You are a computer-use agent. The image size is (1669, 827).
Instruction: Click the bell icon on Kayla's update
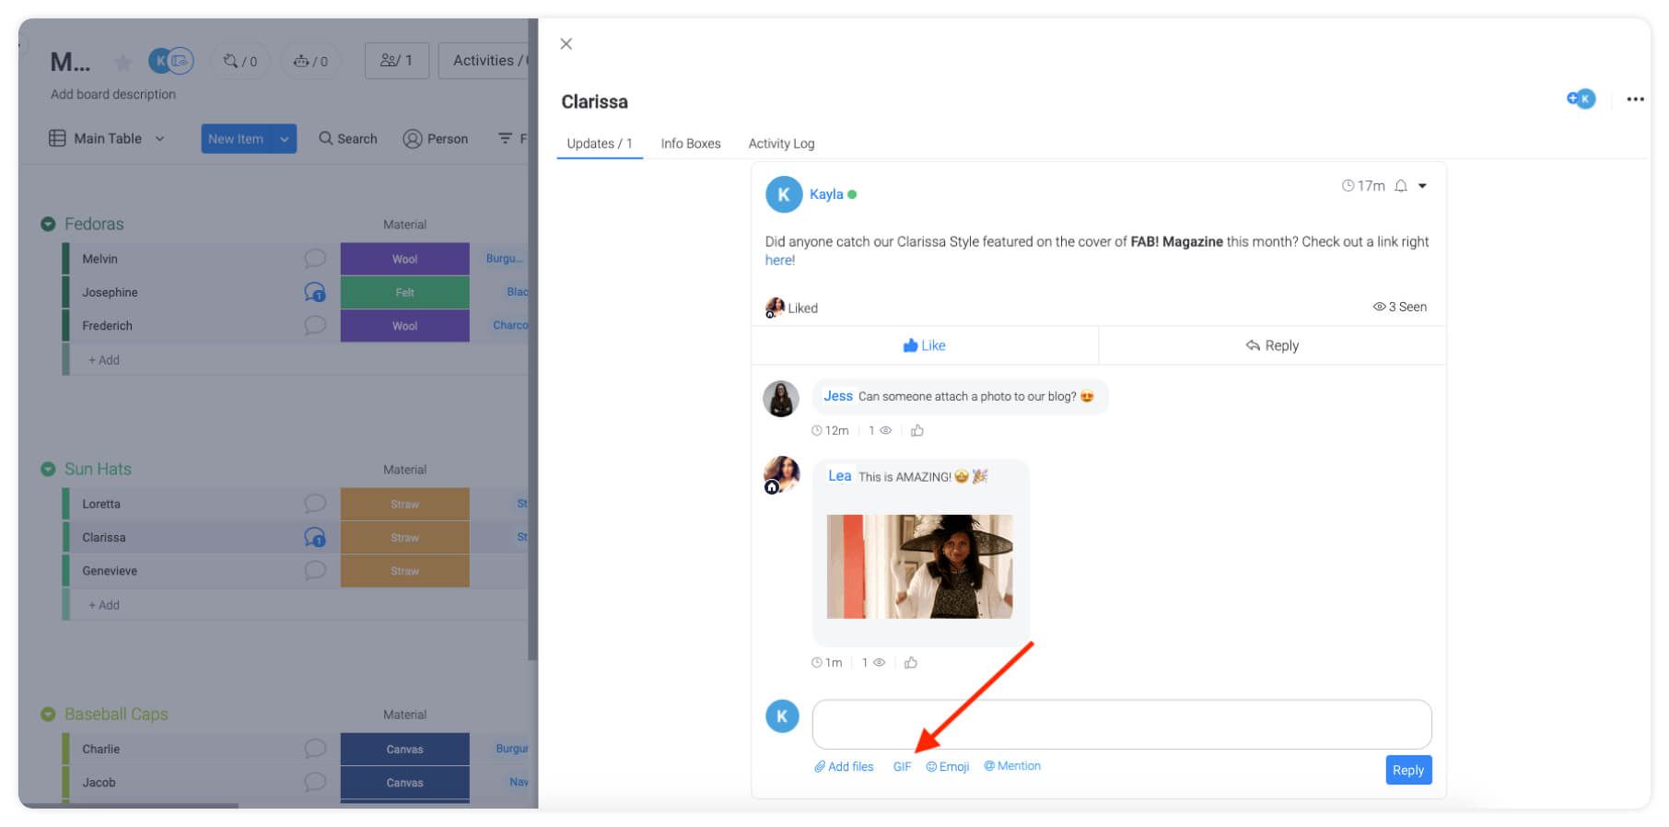click(x=1400, y=186)
